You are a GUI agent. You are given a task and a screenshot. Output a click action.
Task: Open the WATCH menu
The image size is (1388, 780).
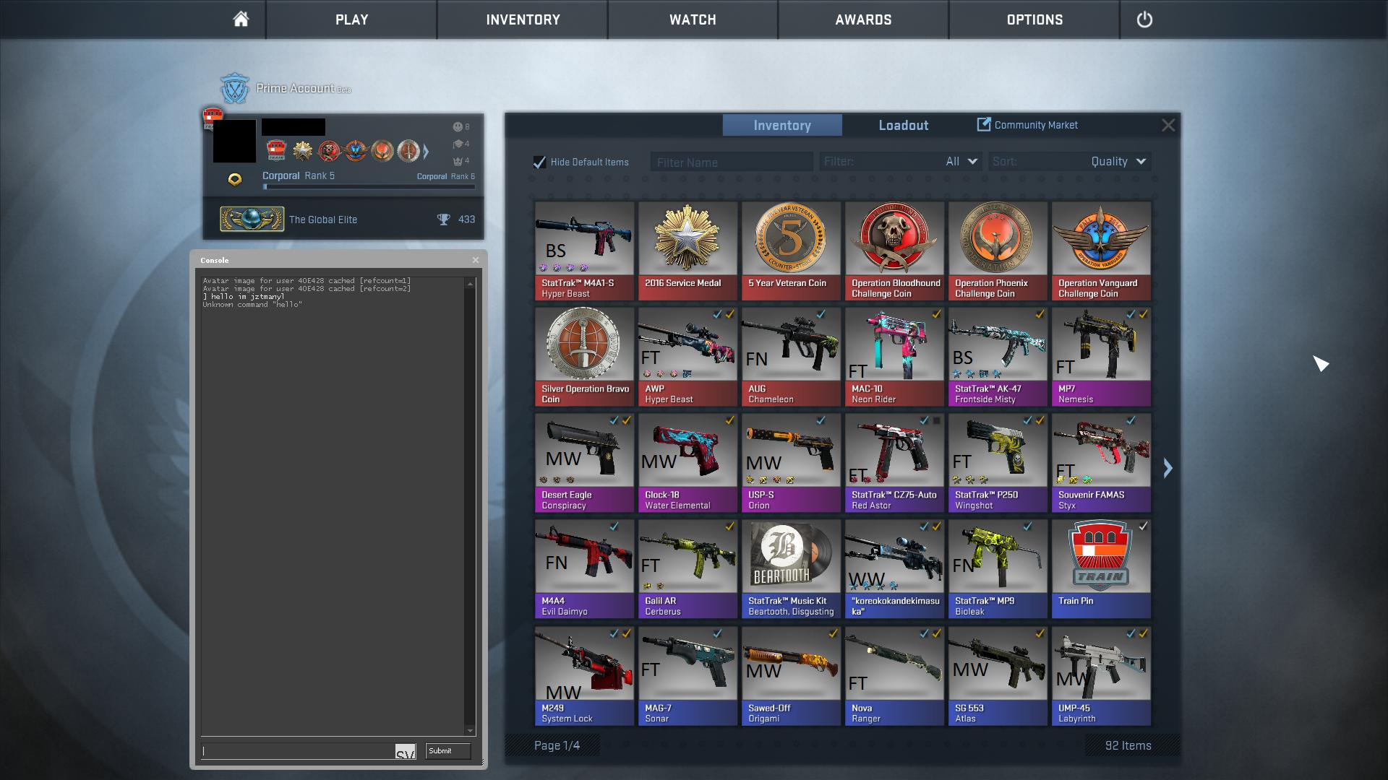[x=693, y=19]
